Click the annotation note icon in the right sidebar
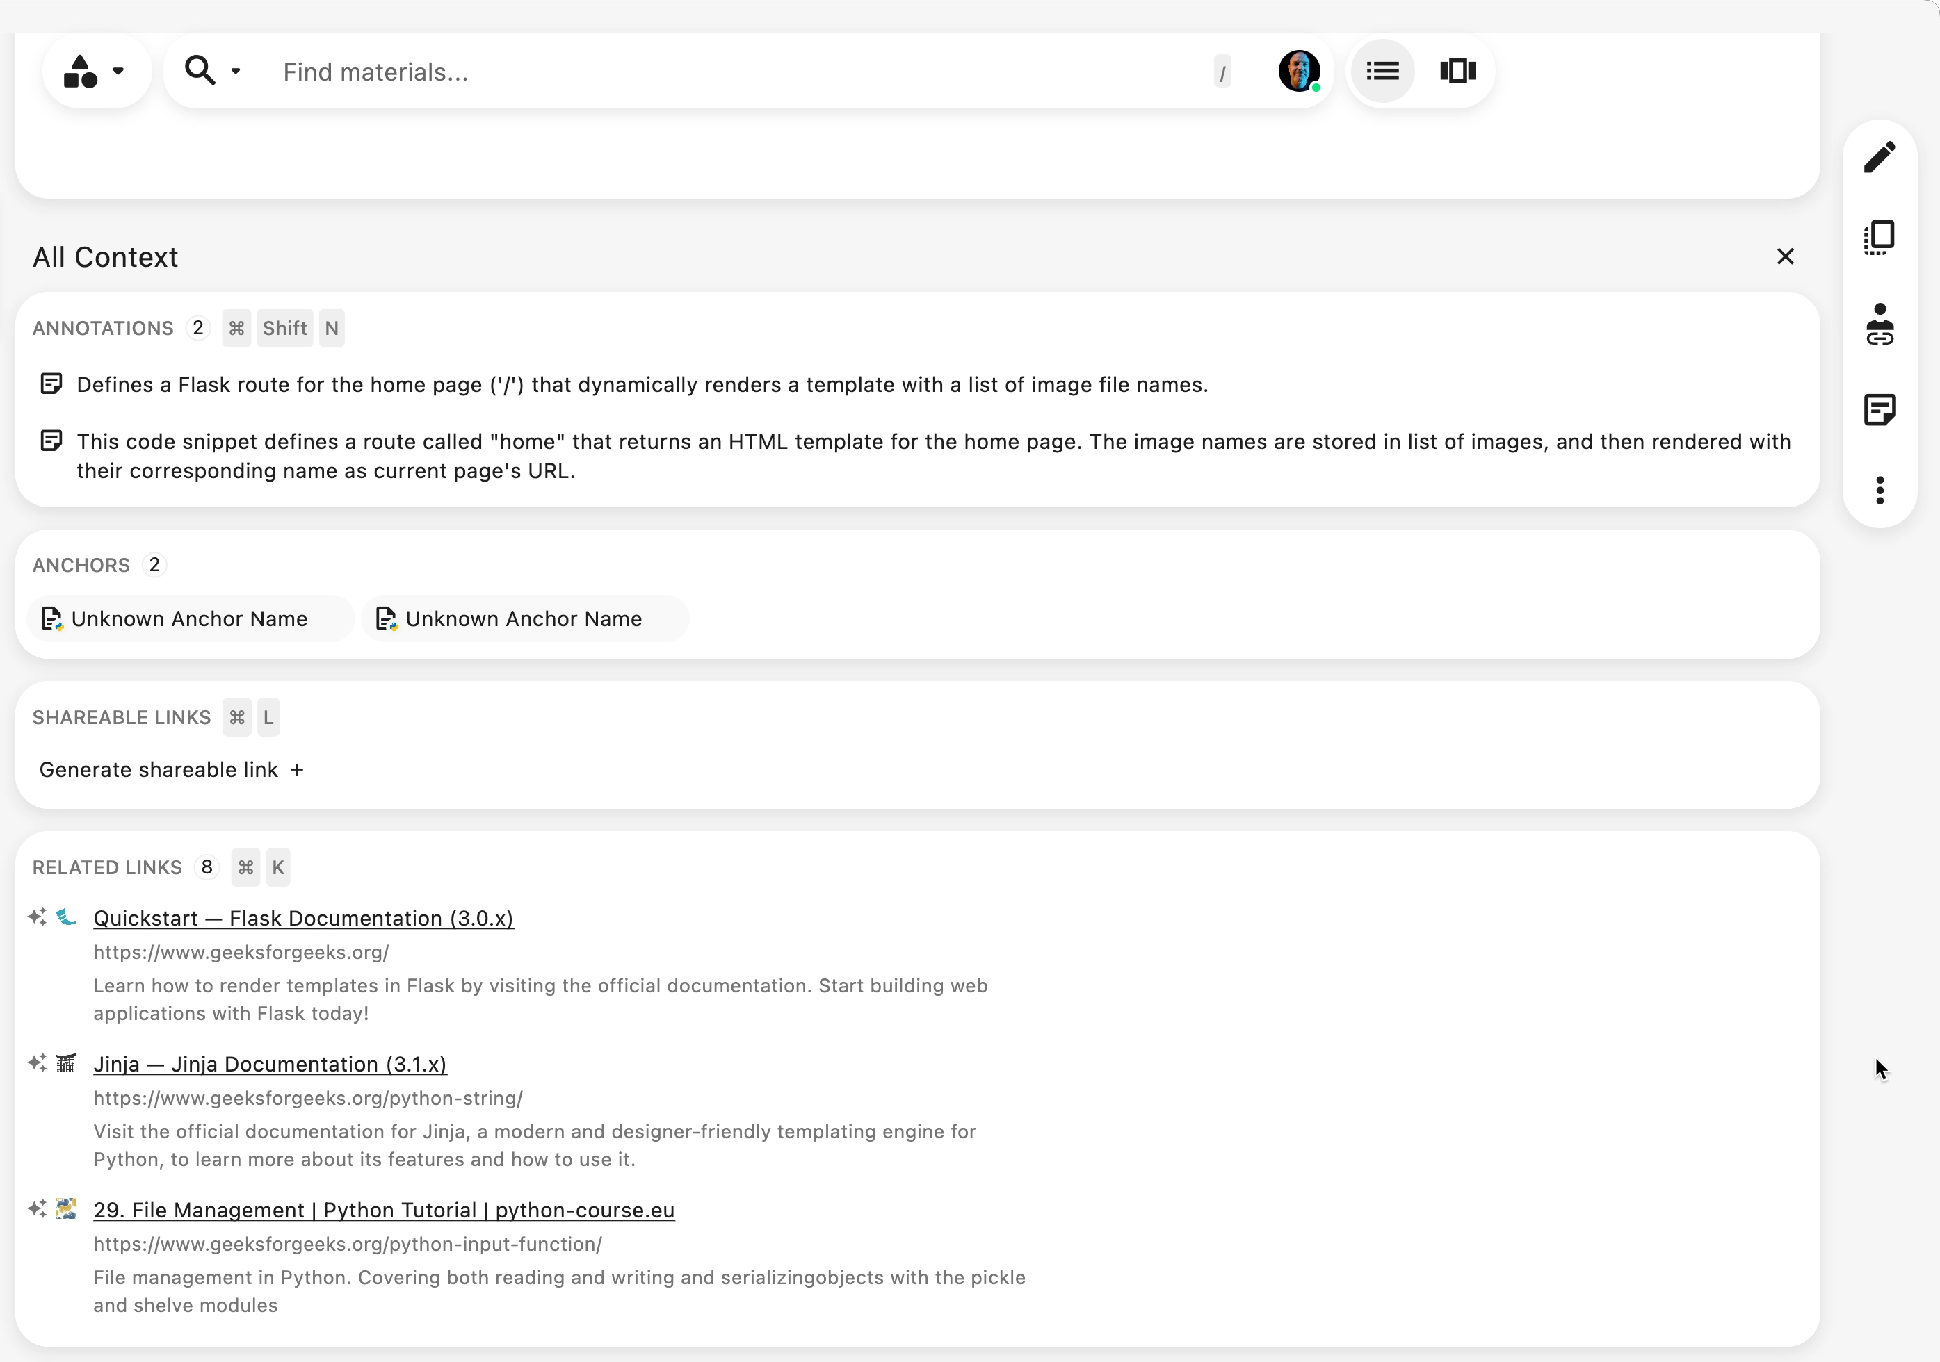1940x1362 pixels. coord(1880,409)
